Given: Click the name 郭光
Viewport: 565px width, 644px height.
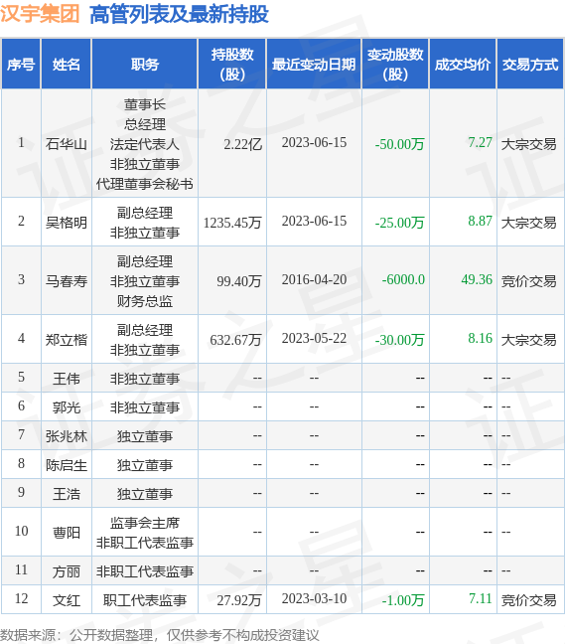Looking at the screenshot, I should tap(67, 407).
